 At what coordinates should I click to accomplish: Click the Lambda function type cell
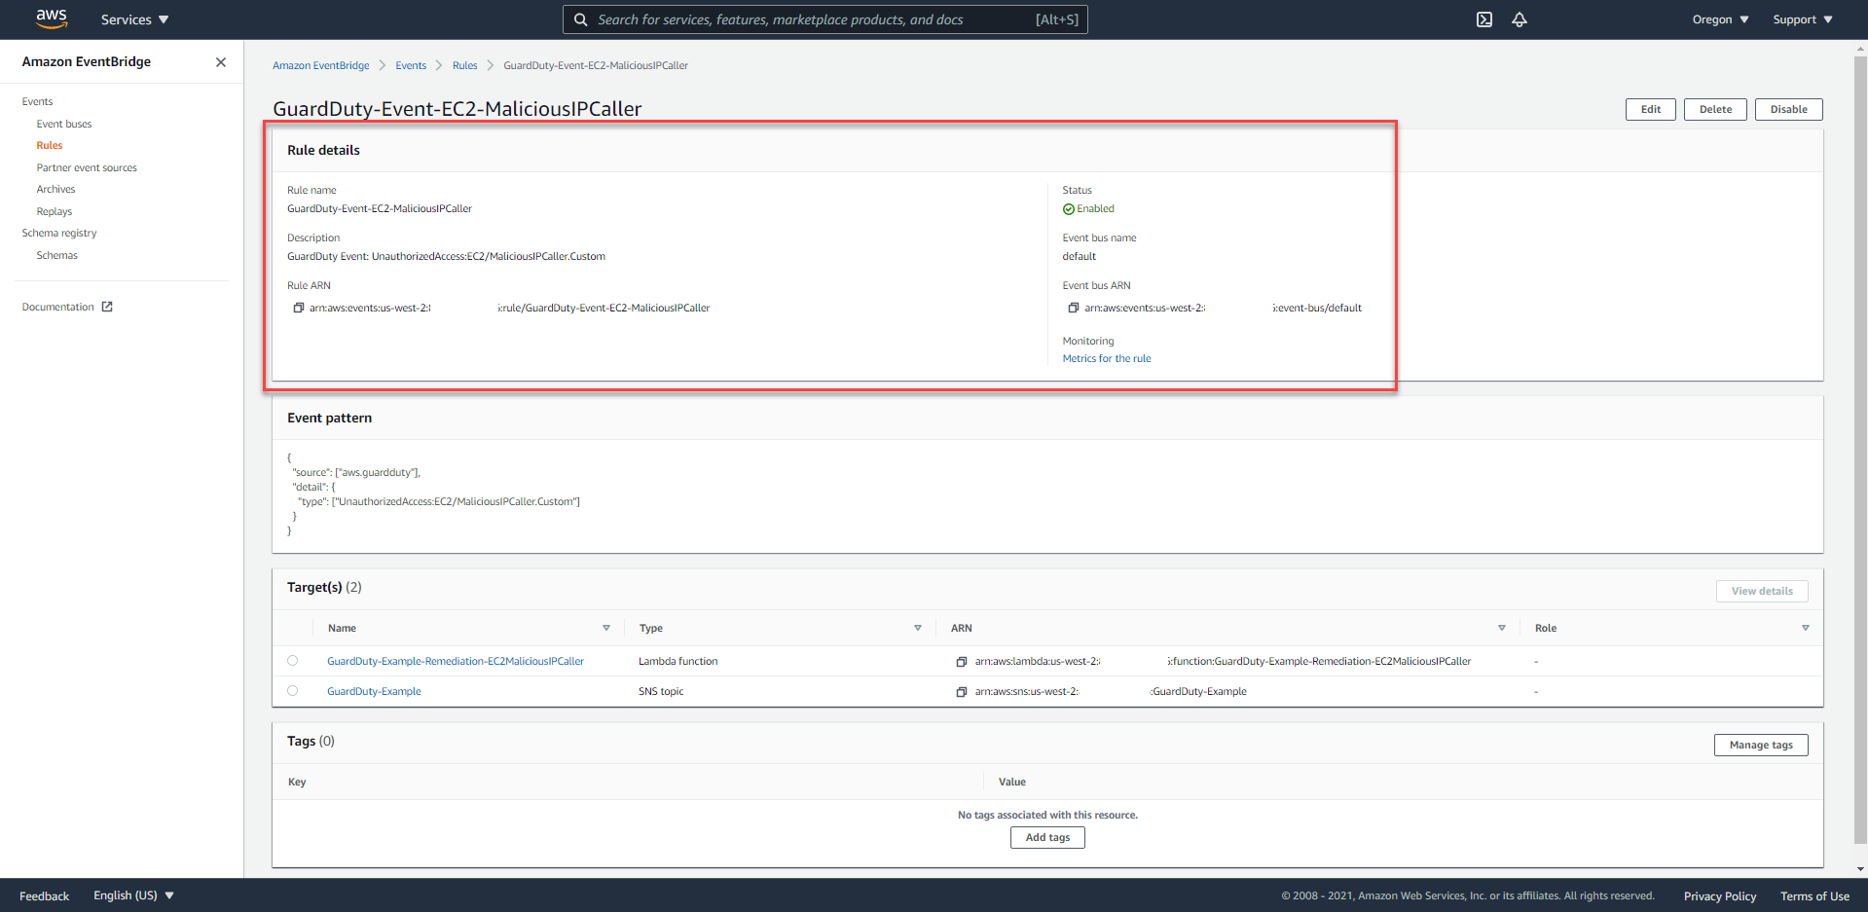678,662
